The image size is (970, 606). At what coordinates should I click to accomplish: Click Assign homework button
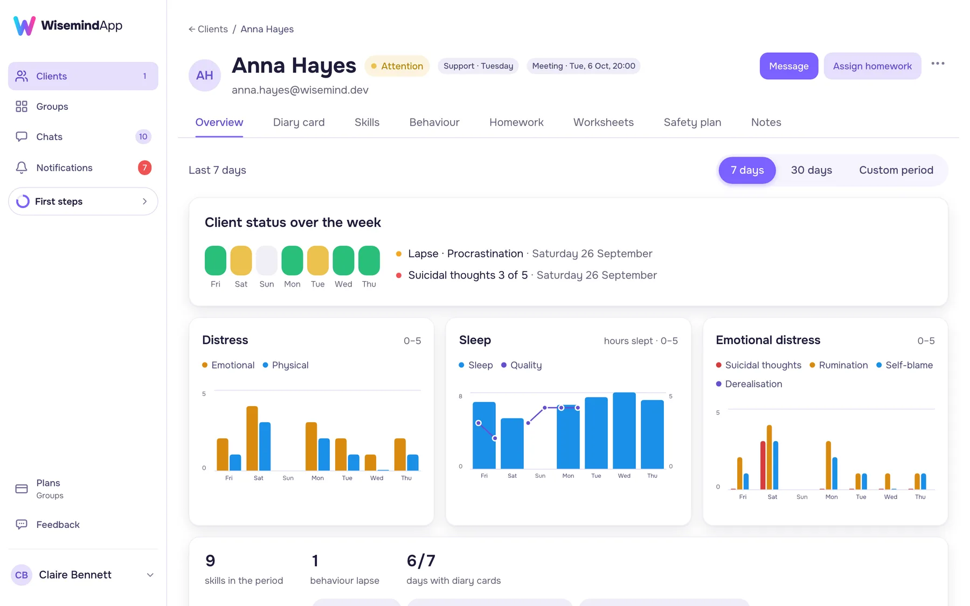[x=872, y=66]
